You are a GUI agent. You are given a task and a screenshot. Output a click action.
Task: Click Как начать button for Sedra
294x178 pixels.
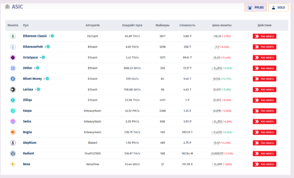[x=264, y=122]
